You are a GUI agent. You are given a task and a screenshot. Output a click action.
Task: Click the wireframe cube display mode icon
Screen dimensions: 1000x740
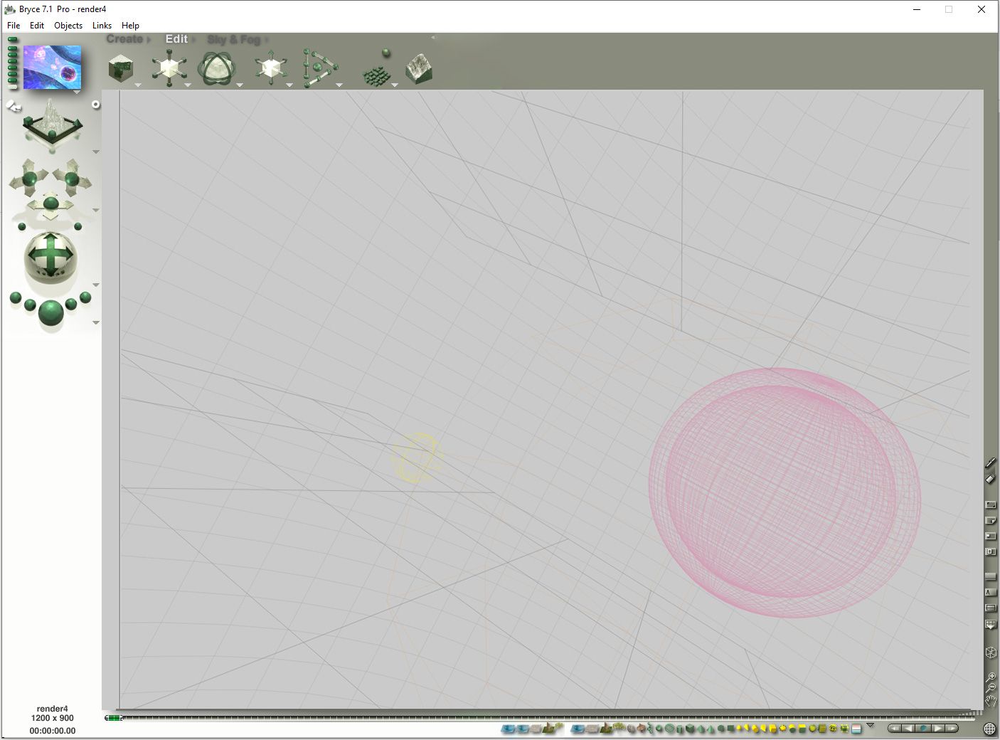tap(990, 652)
